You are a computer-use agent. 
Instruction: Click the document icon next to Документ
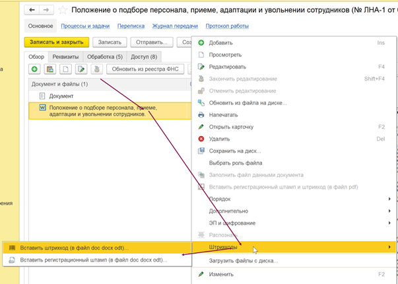point(42,96)
